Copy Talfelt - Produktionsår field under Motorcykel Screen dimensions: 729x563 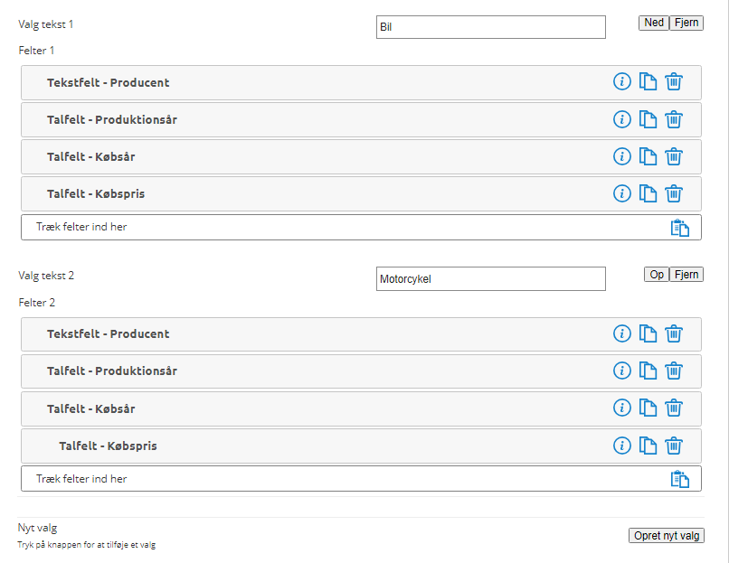648,371
